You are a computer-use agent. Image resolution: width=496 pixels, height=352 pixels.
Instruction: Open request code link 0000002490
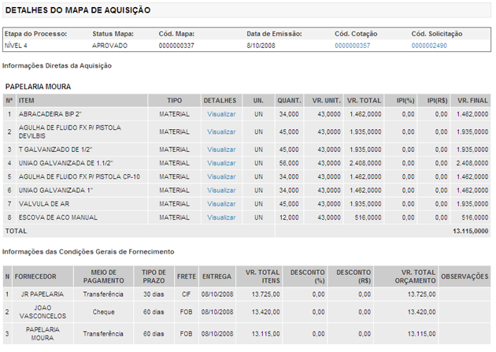coord(429,46)
